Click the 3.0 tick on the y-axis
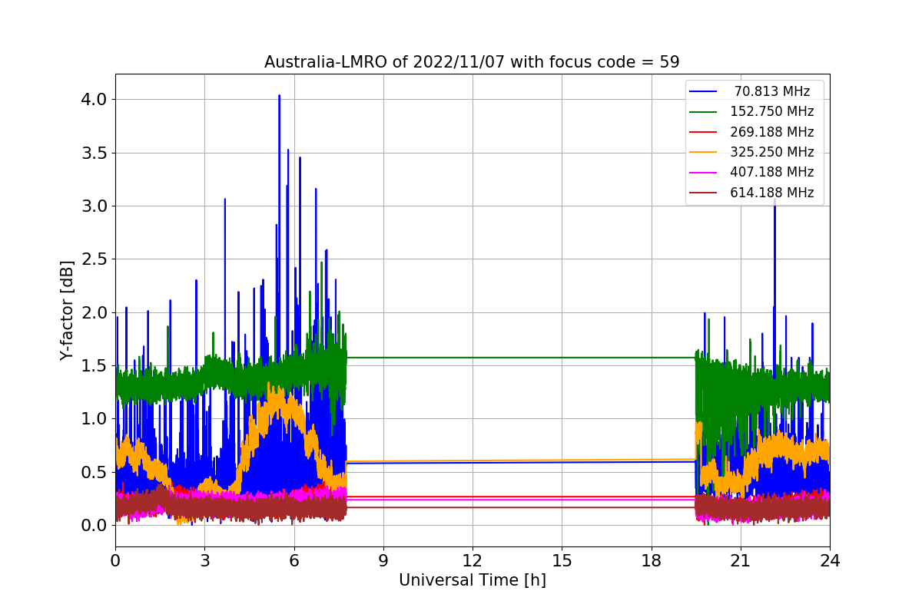Image resolution: width=922 pixels, height=614 pixels. (x=95, y=206)
